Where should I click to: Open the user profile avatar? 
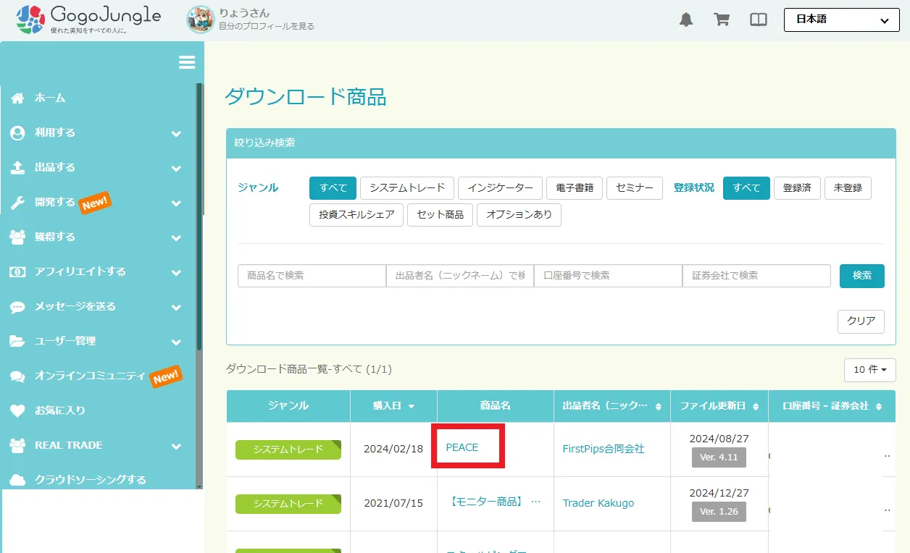200,20
